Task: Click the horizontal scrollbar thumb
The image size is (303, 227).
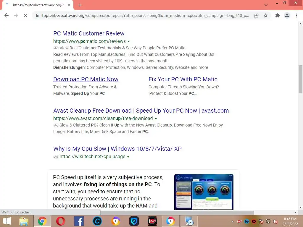Action: click(x=177, y=212)
